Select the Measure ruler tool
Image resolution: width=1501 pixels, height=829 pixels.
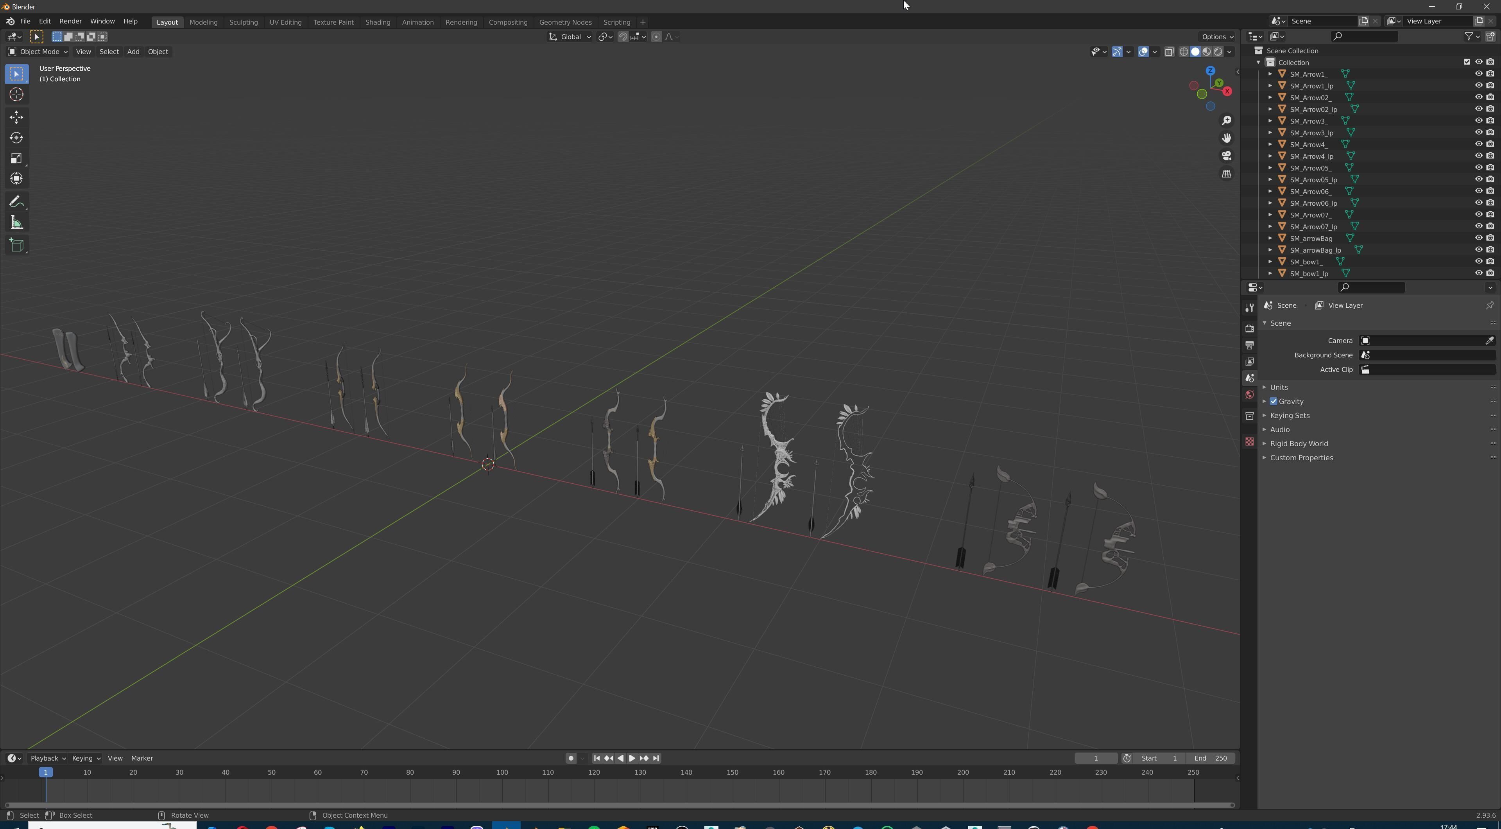[x=16, y=223]
